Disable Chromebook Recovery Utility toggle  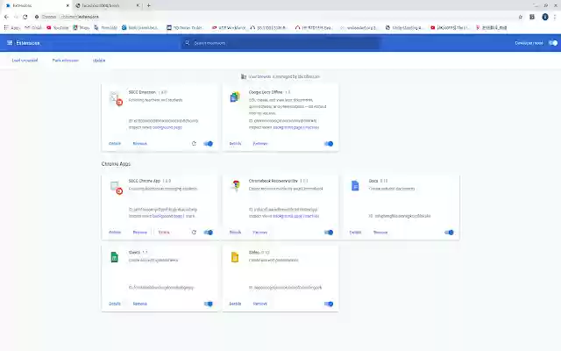tap(329, 233)
